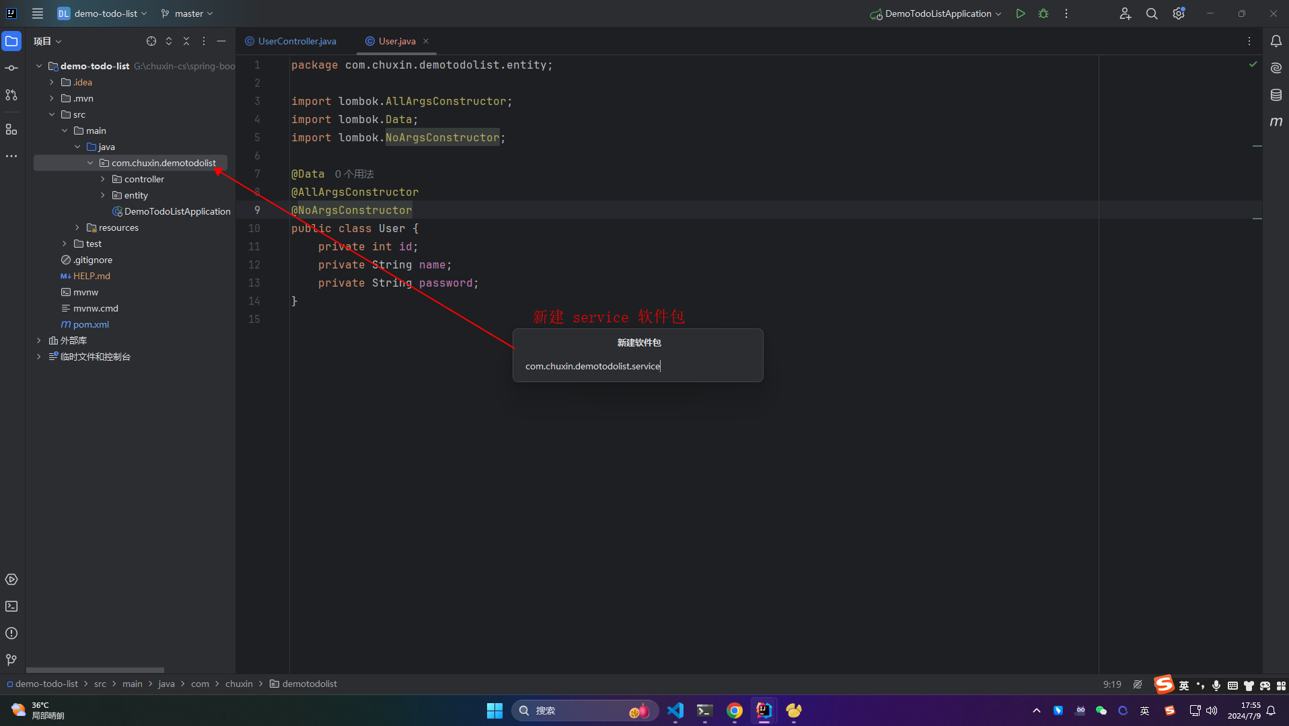Show more tool windows ellipsis
1289x726 pixels.
pos(11,156)
